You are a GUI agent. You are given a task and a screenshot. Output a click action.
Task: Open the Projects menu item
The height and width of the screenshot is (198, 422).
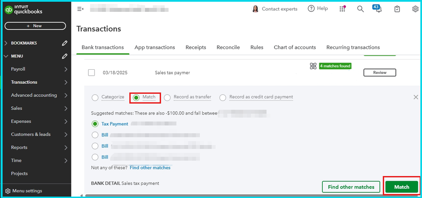19,174
